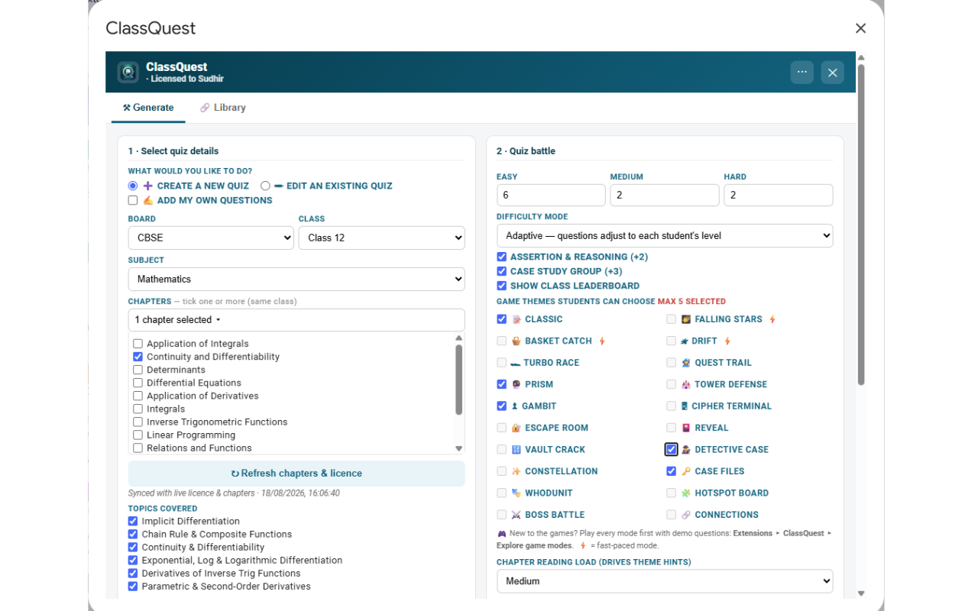This screenshot has height=611, width=978.
Task: Click the plus icon beside Create a New Quiz
Action: 148,186
